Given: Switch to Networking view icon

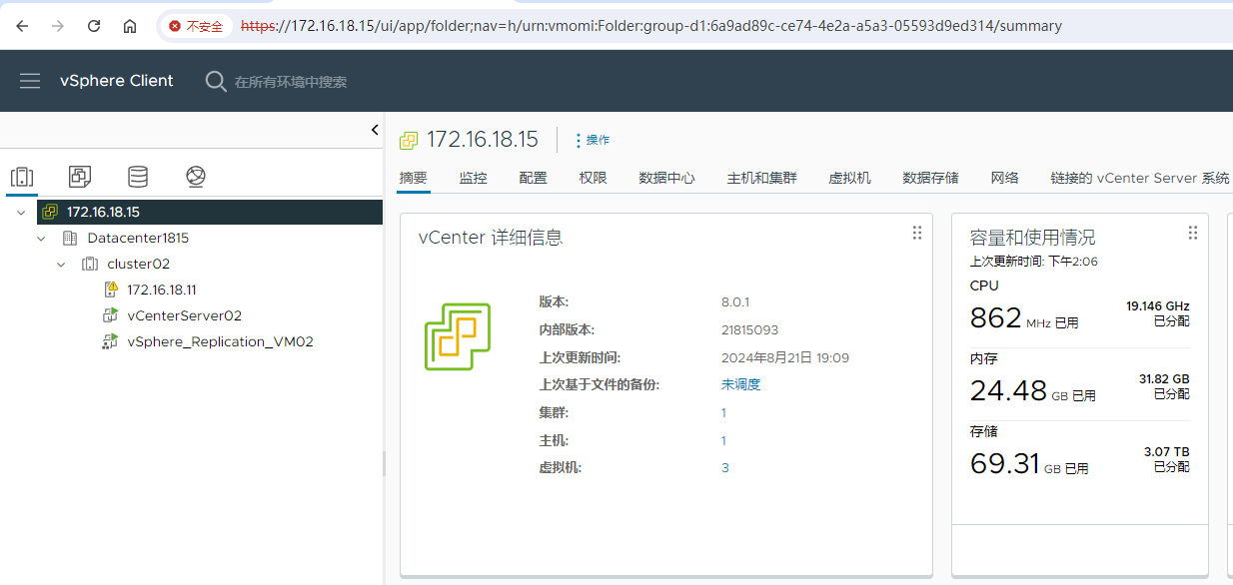Looking at the screenshot, I should pyautogui.click(x=196, y=177).
